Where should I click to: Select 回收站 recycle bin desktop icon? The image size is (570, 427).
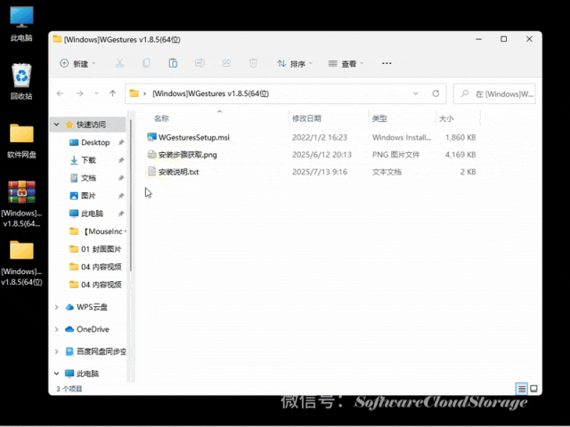tap(21, 81)
